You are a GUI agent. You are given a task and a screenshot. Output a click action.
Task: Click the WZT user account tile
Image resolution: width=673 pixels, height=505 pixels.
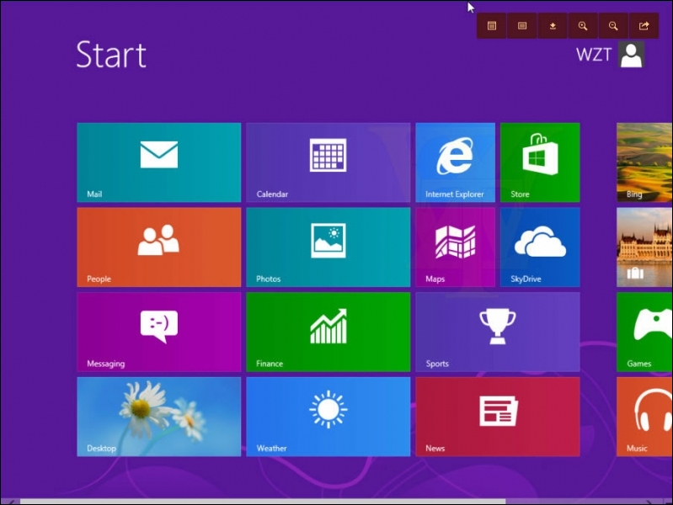tap(610, 55)
